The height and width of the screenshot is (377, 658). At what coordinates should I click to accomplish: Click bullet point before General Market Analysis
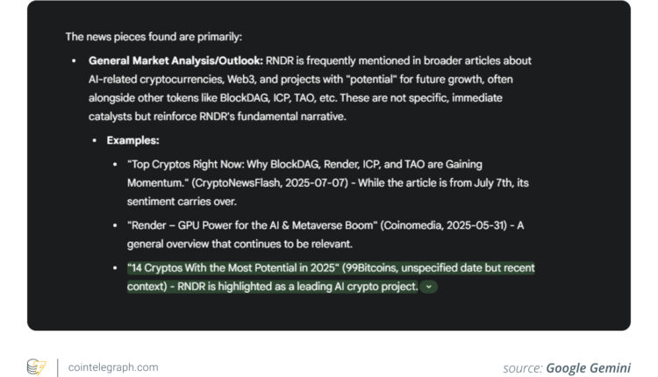pyautogui.click(x=75, y=61)
